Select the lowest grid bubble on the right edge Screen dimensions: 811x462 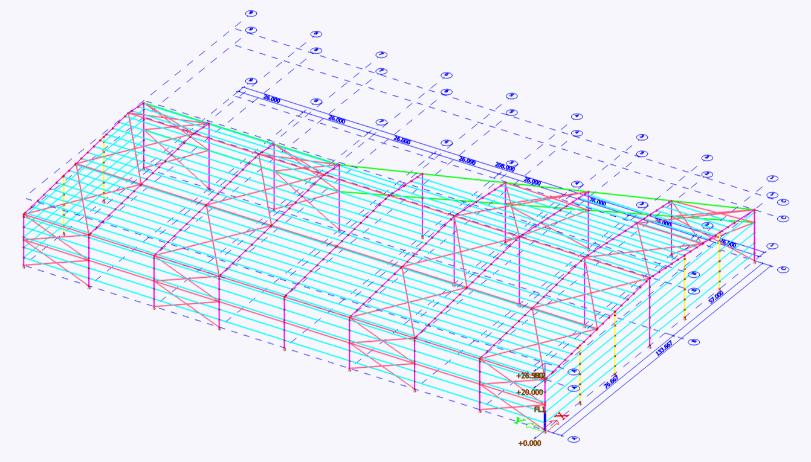click(x=784, y=269)
